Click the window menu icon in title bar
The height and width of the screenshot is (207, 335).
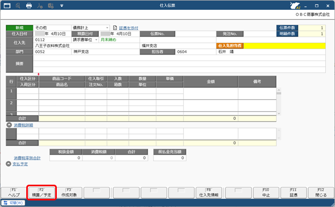tap(7, 5)
